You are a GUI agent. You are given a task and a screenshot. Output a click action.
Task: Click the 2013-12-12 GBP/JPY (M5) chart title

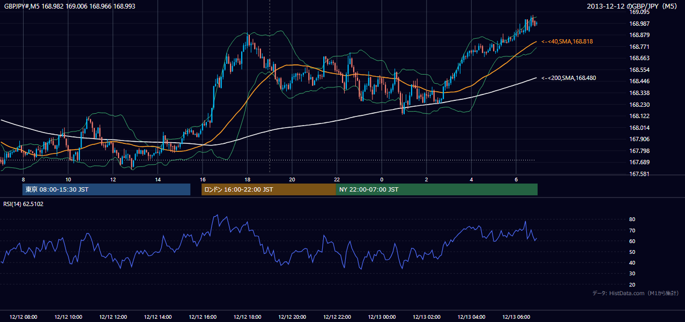tap(633, 6)
